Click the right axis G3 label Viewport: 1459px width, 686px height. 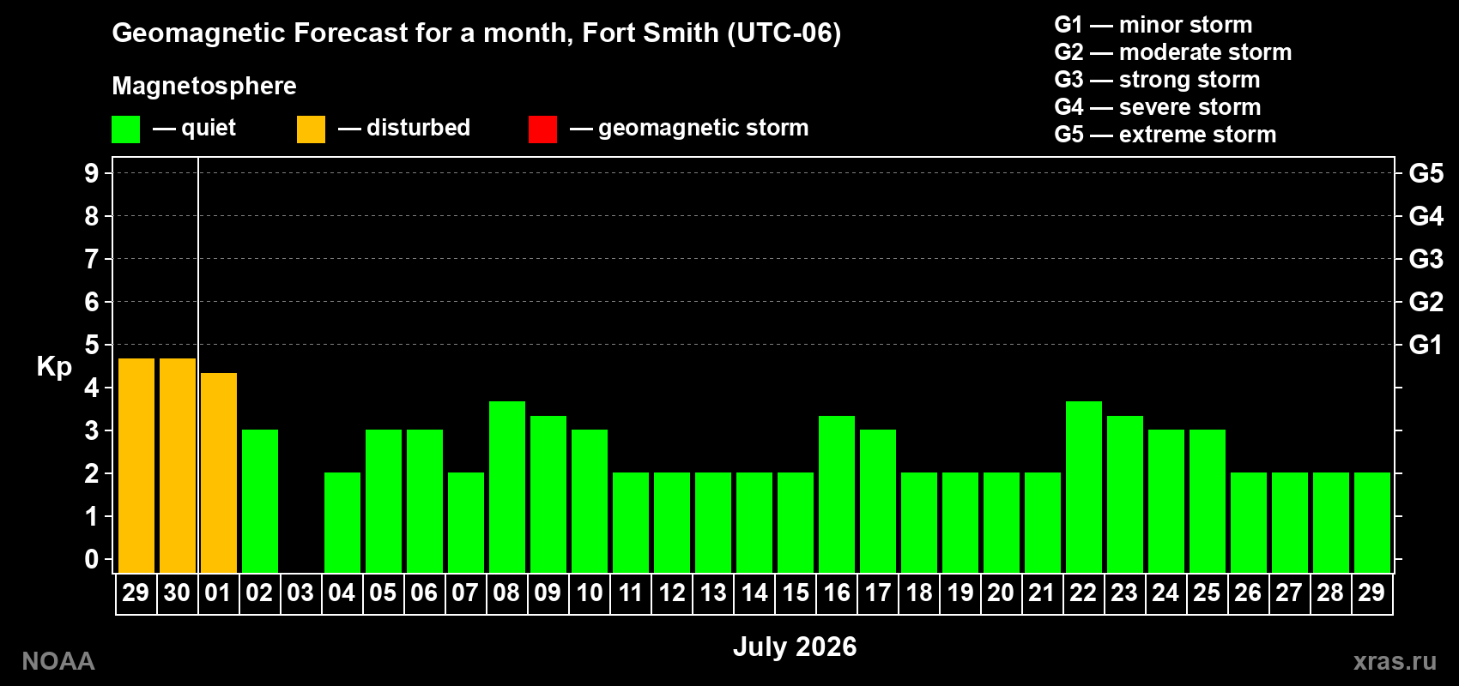1426,259
